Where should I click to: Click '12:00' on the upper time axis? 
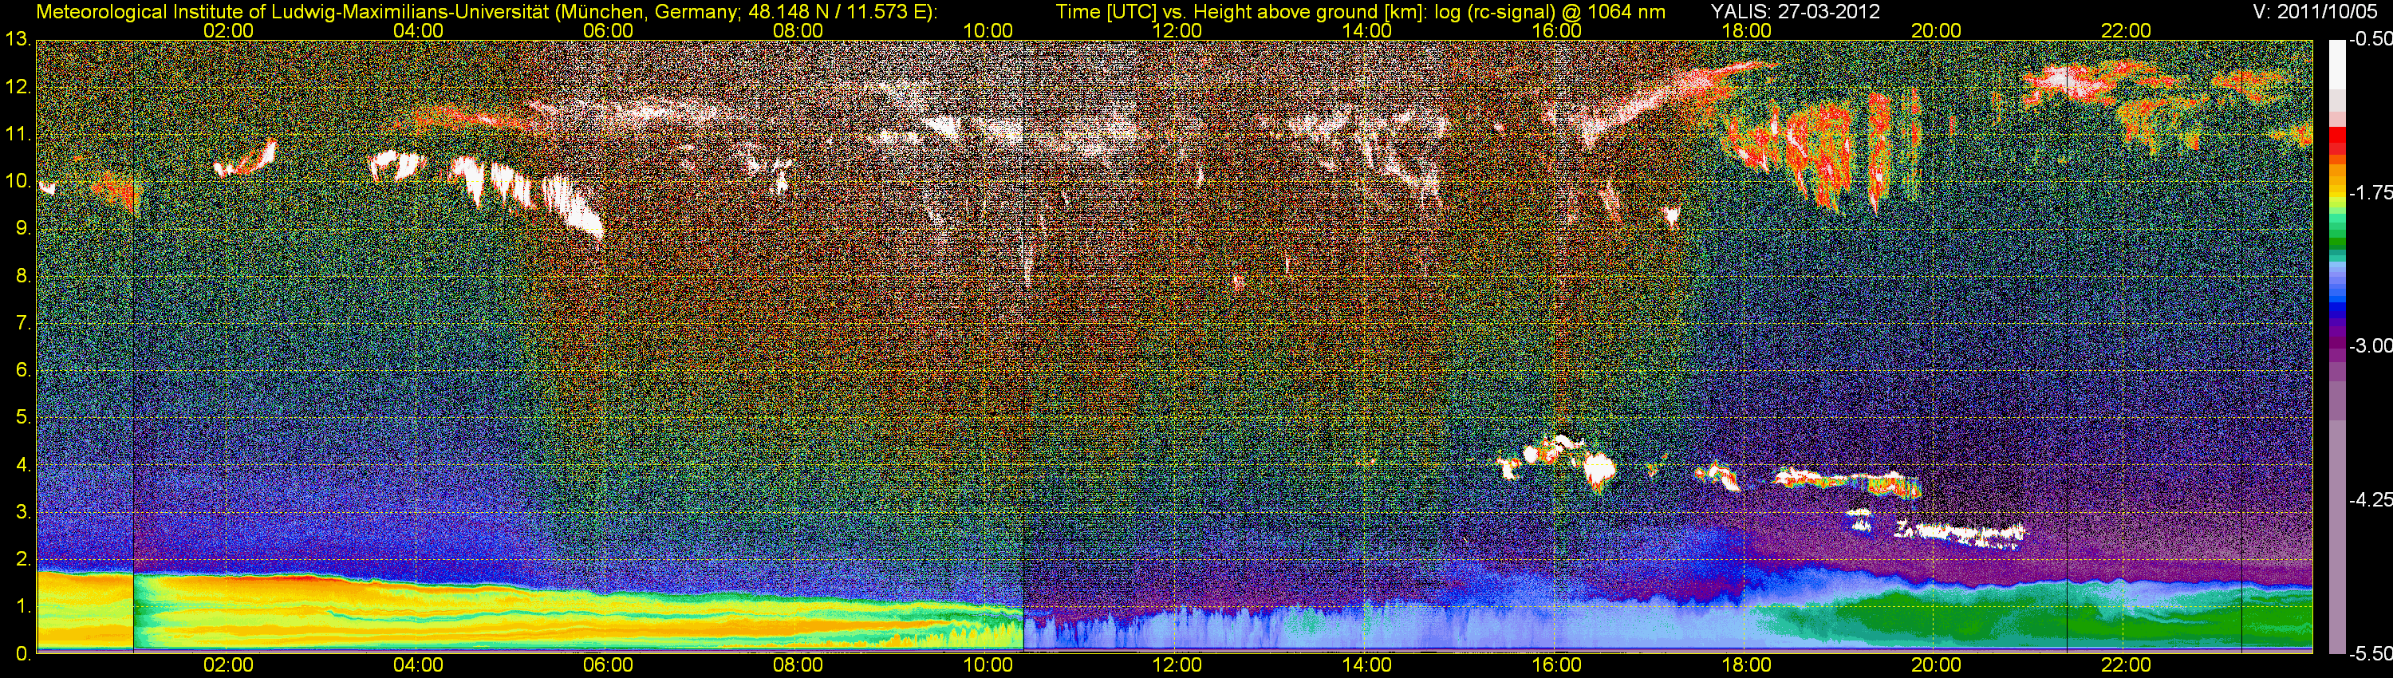(1177, 30)
